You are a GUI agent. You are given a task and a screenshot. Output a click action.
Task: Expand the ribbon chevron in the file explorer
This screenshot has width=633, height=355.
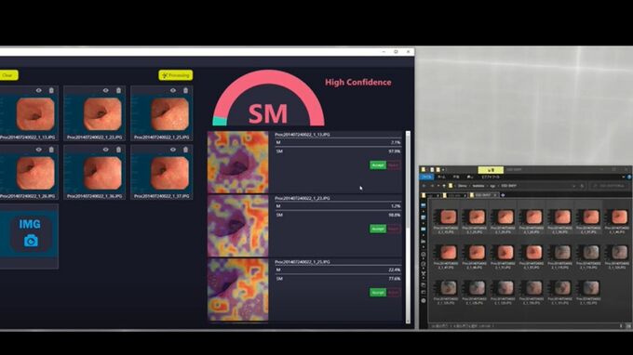(x=624, y=177)
